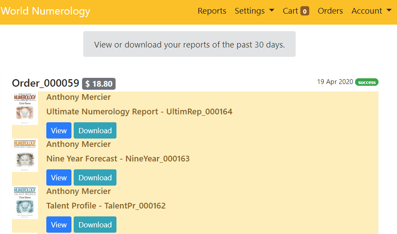Open the World Numerology home link
397x234 pixels.
click(45, 11)
